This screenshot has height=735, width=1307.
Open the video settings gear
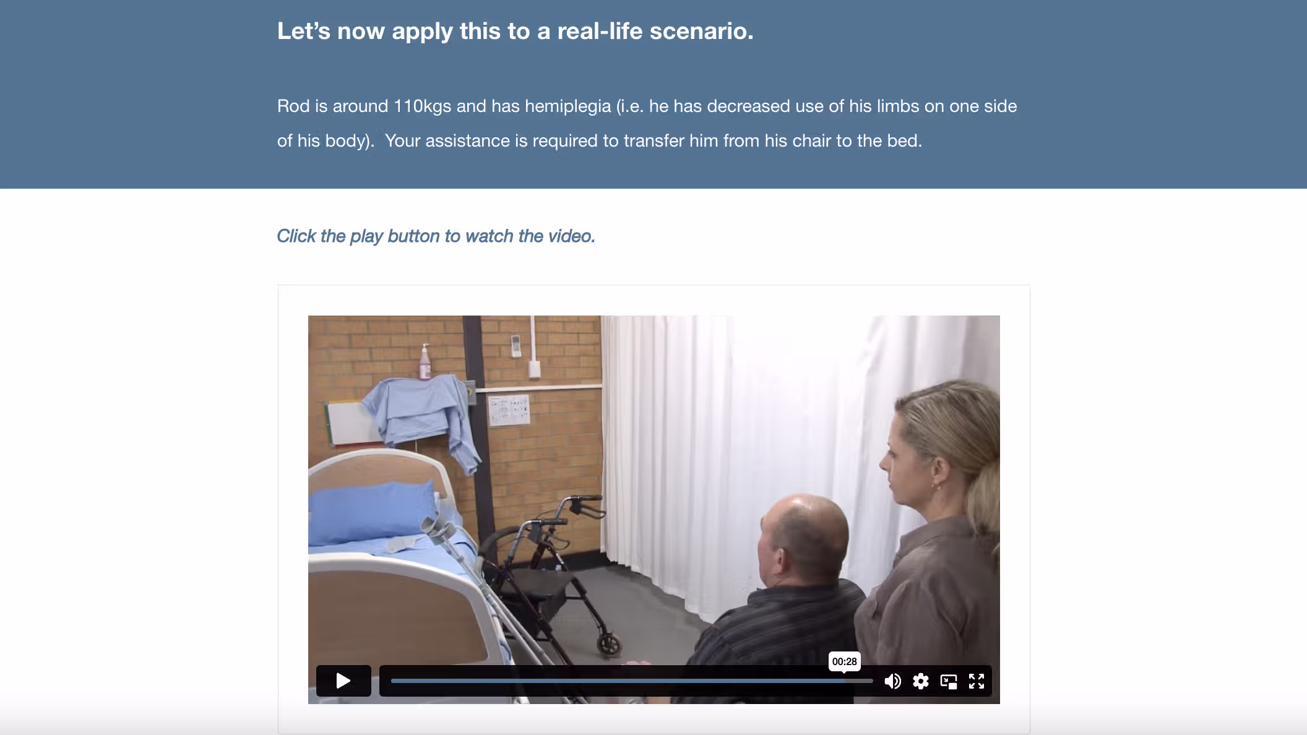point(921,681)
